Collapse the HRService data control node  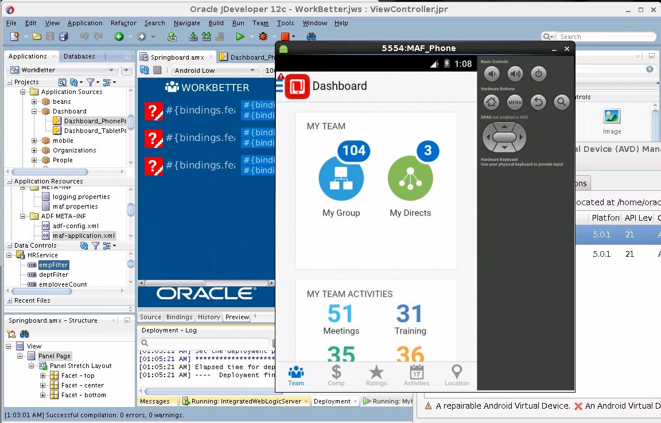[9, 255]
